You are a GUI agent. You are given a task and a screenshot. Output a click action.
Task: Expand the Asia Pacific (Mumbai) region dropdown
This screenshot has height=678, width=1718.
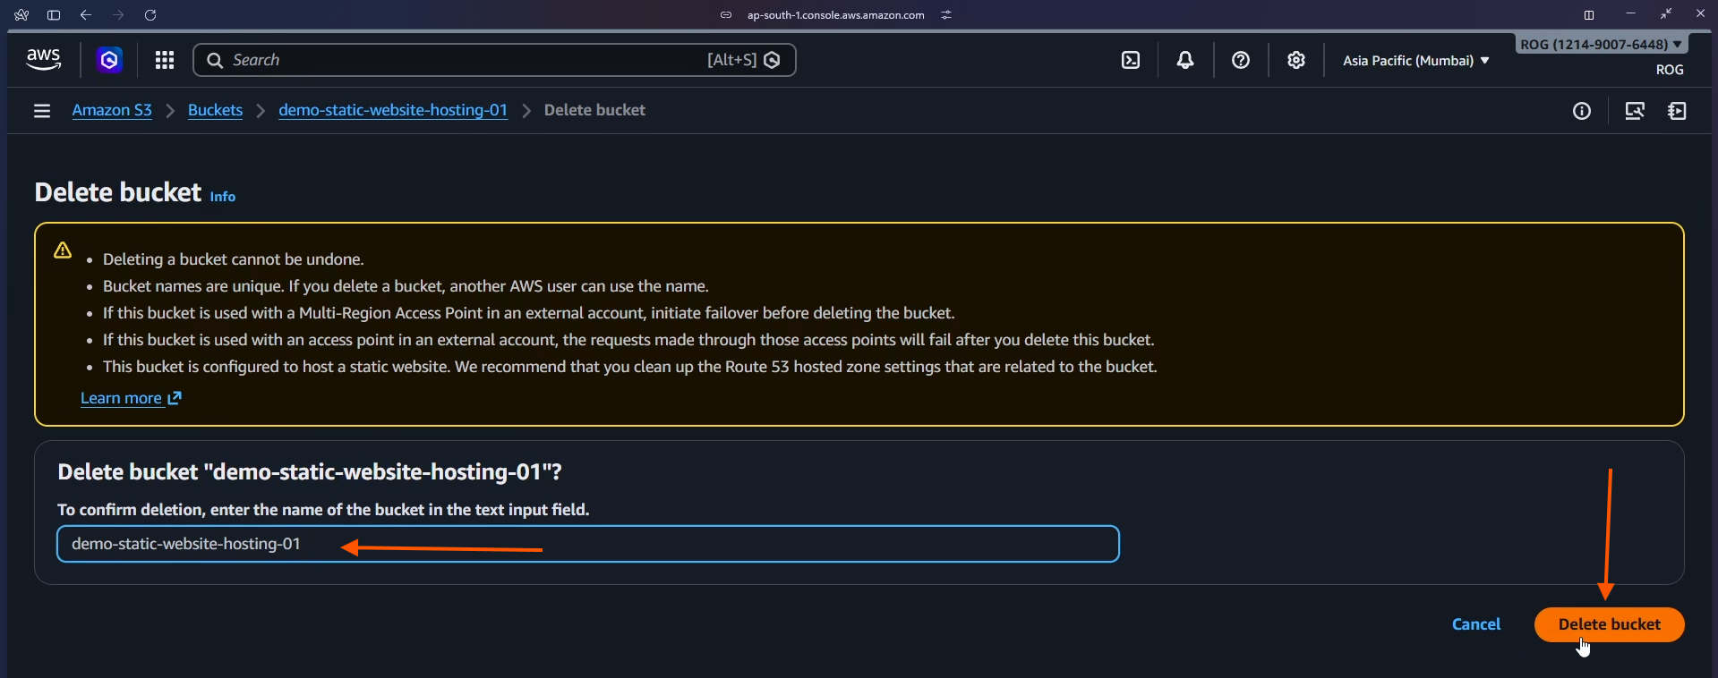pos(1415,61)
